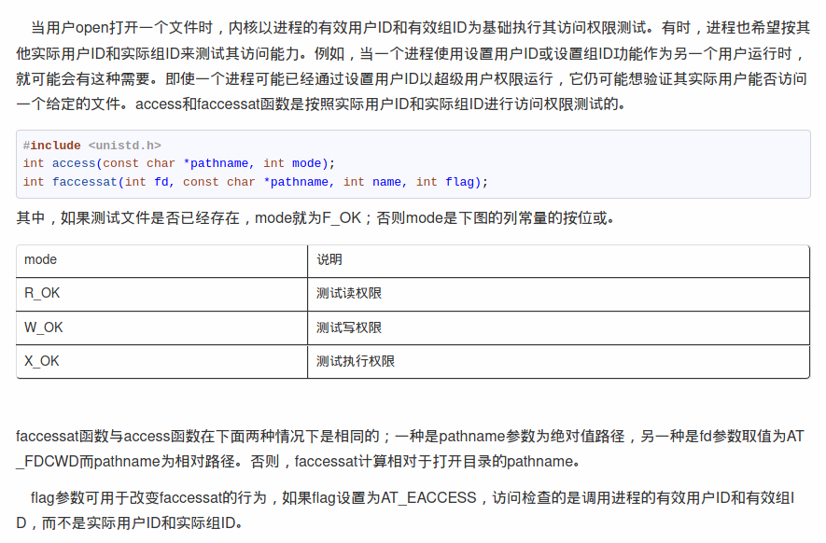Click the mode table header cell
Viewport: 826px width, 543px height.
[40, 259]
